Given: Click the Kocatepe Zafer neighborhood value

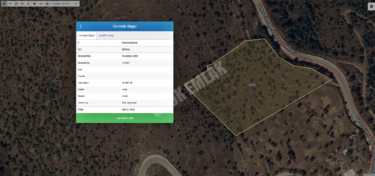Looking at the screenshot, I should click(130, 56).
